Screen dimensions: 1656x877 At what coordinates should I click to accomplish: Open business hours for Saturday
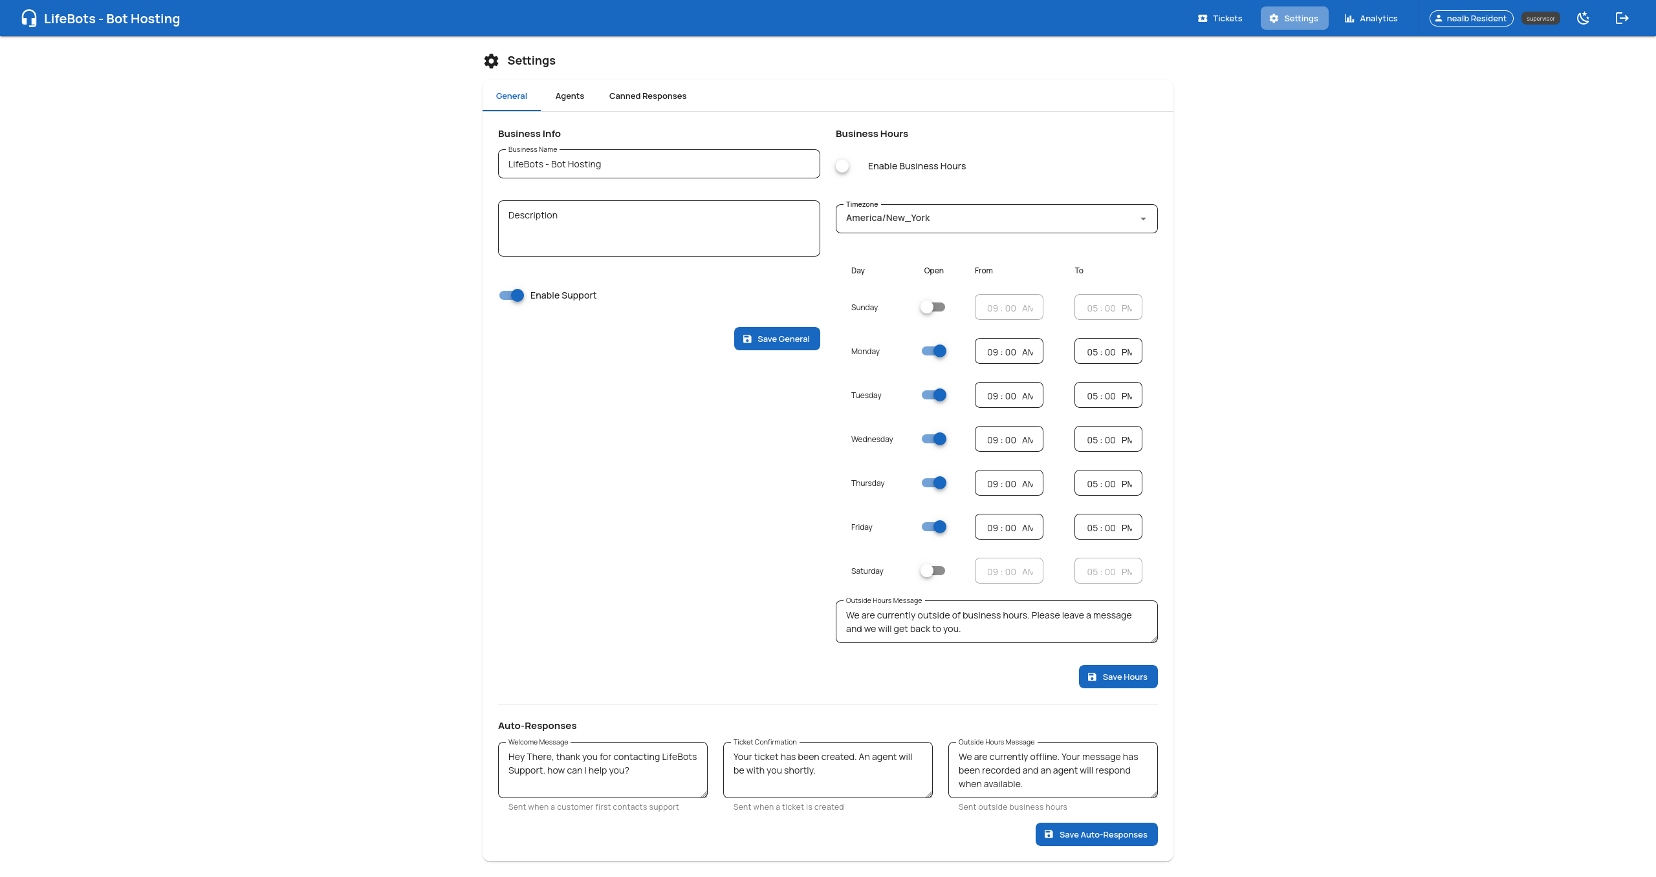(x=933, y=571)
